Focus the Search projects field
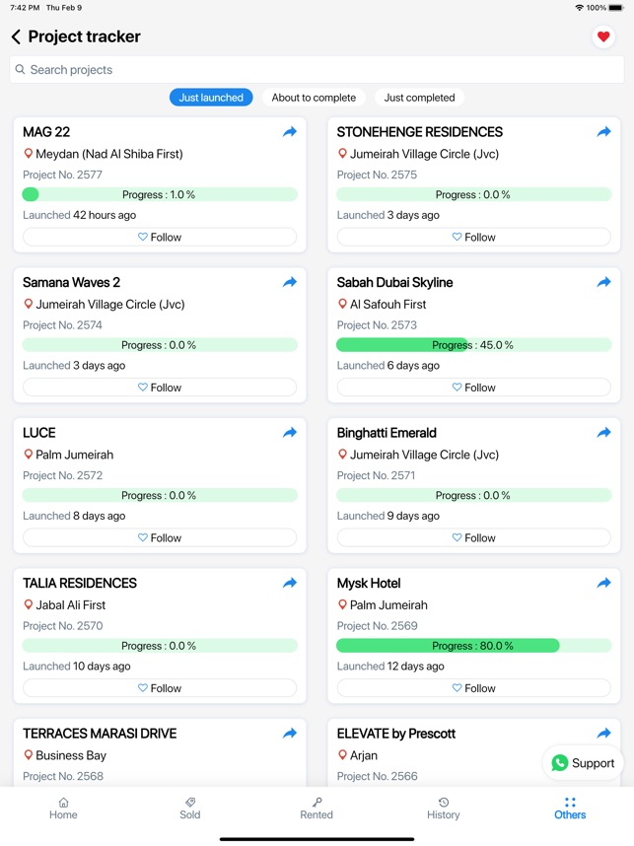Screen dimensions: 634x846 (317, 70)
